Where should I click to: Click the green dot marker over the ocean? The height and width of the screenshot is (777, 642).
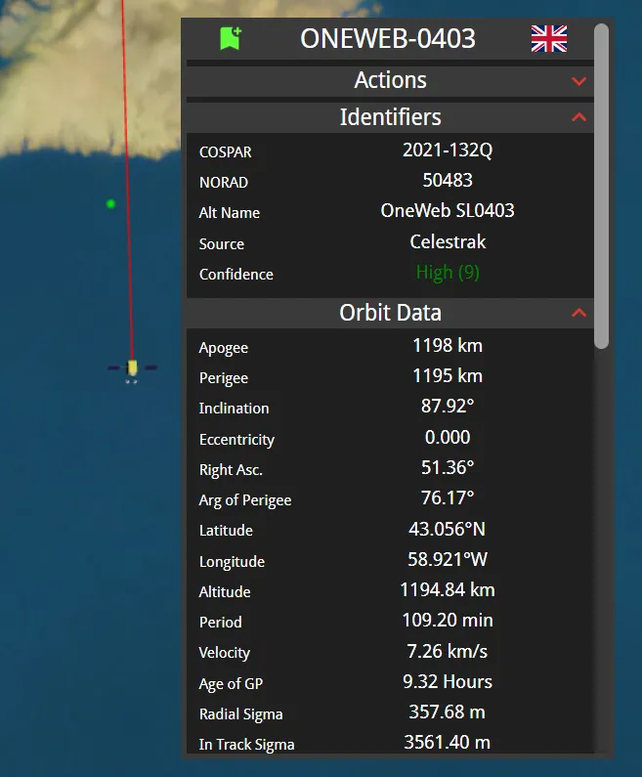click(110, 203)
